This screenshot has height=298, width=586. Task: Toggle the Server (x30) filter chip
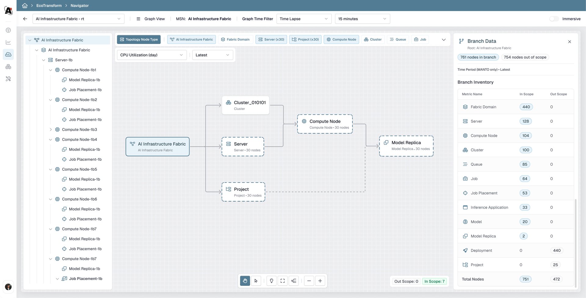tap(271, 39)
